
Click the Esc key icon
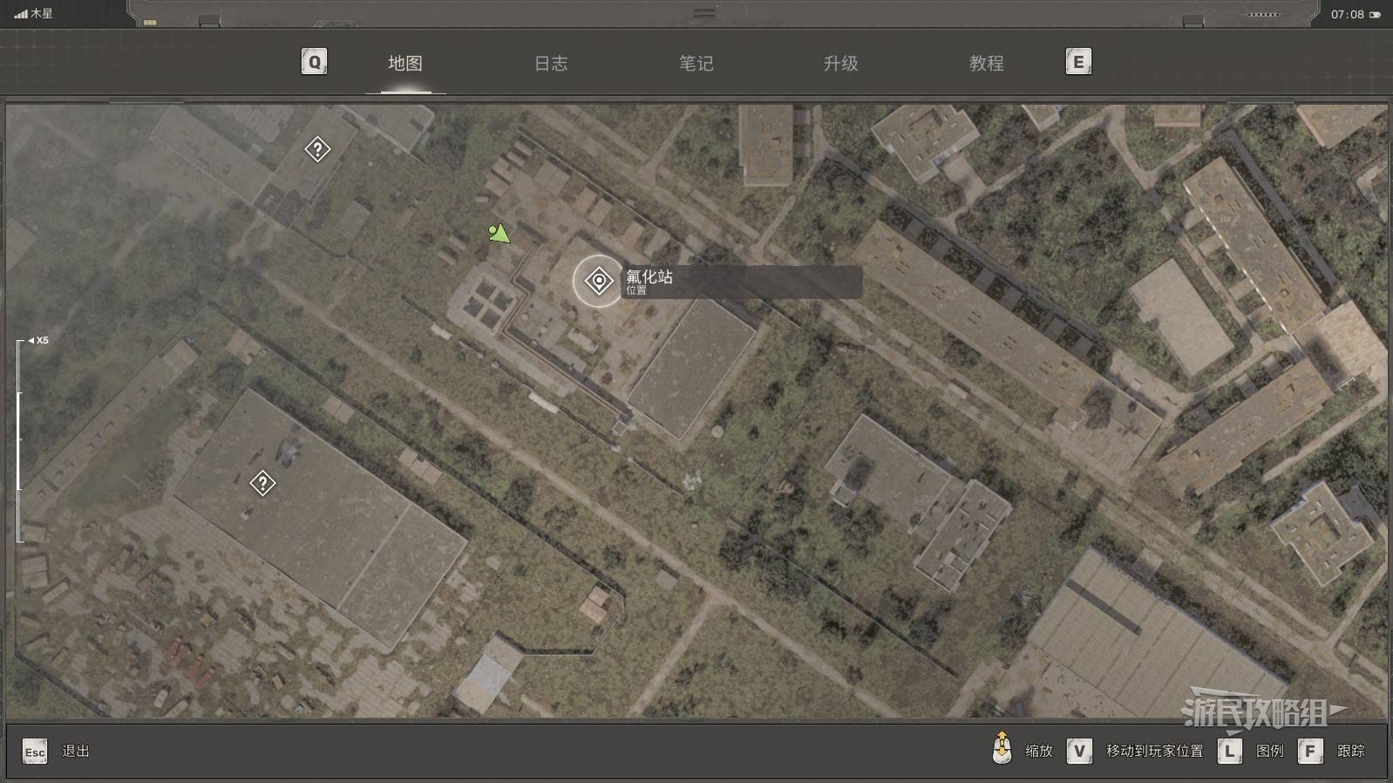(x=35, y=752)
